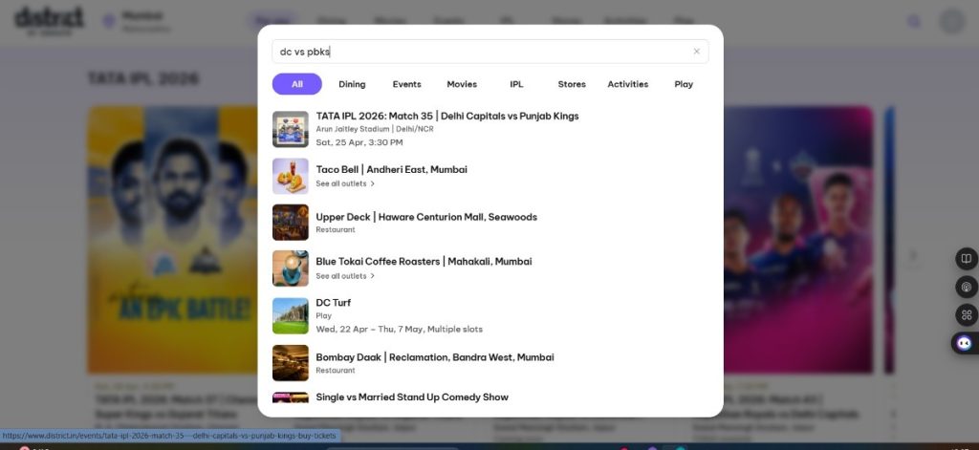Open the DC Turf play result
Screen dimensions: 979x450
(490, 316)
